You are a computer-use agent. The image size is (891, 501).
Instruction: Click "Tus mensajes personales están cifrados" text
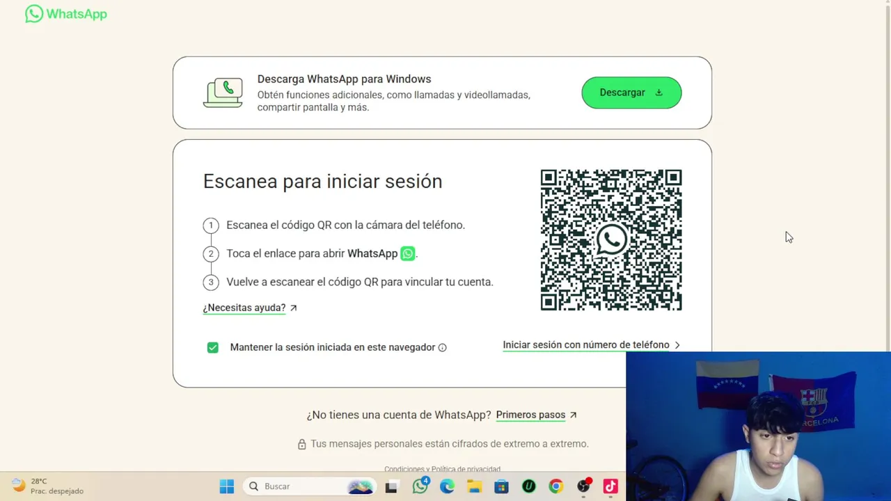click(x=450, y=444)
